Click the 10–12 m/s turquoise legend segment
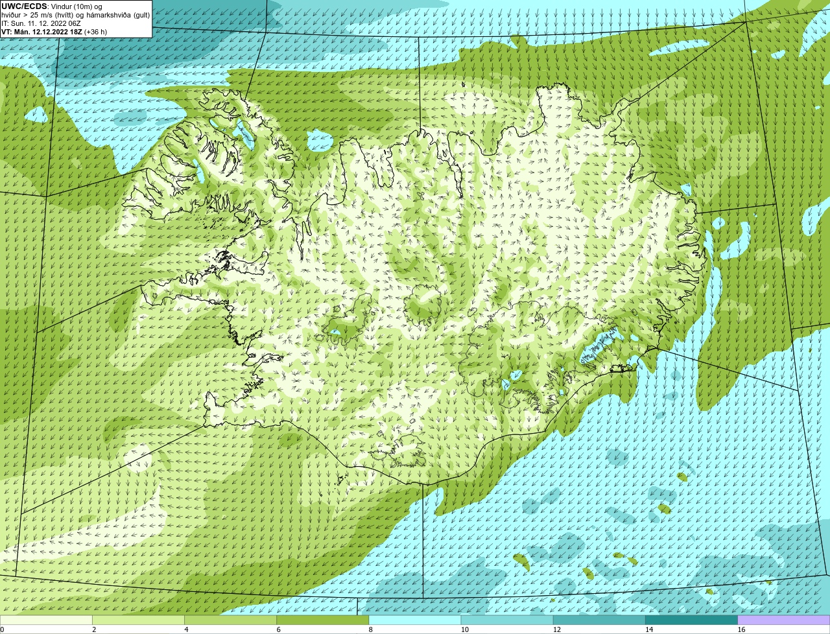The image size is (830, 634). tap(507, 620)
